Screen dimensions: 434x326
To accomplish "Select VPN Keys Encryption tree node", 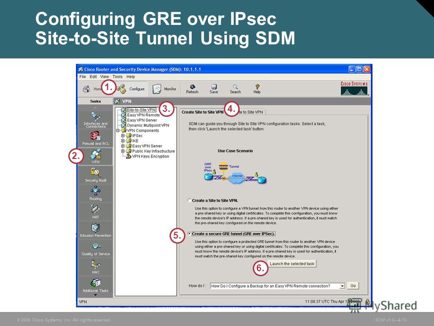I will [151, 156].
